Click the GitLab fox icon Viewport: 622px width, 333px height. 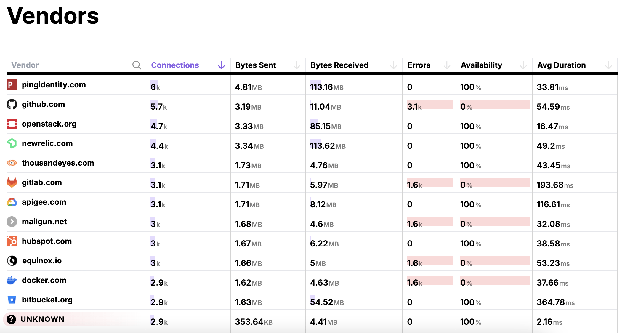click(x=12, y=182)
